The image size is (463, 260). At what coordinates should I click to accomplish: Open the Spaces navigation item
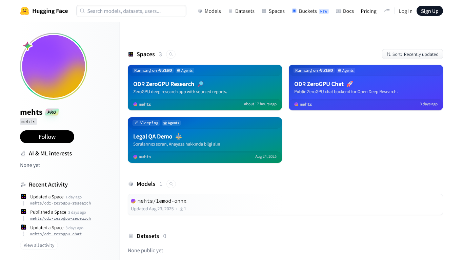[273, 11]
